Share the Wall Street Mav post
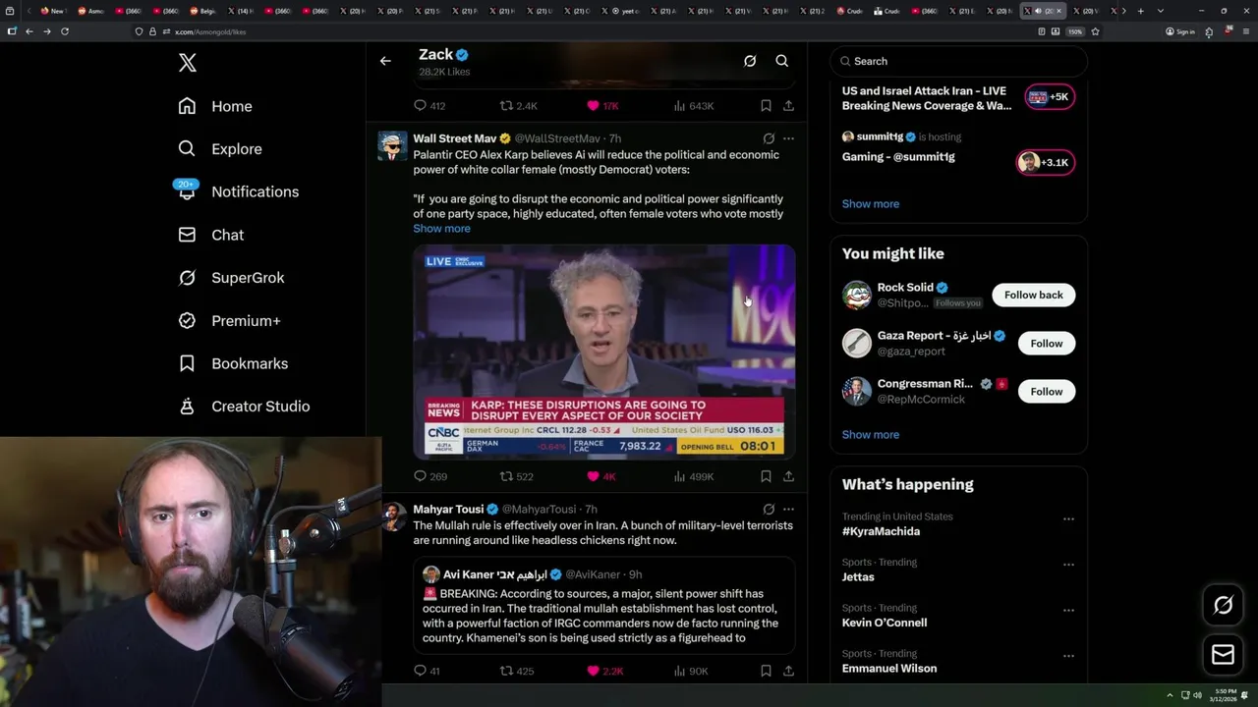This screenshot has height=707, width=1258. coord(788,476)
